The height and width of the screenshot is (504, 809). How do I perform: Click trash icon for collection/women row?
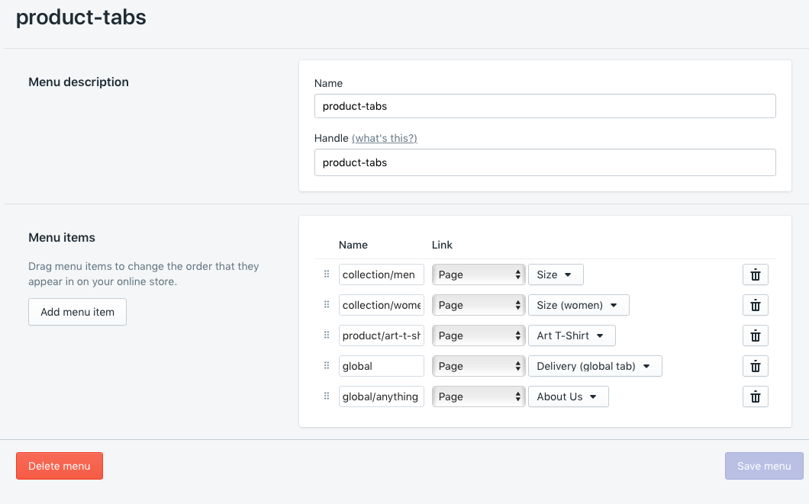755,305
